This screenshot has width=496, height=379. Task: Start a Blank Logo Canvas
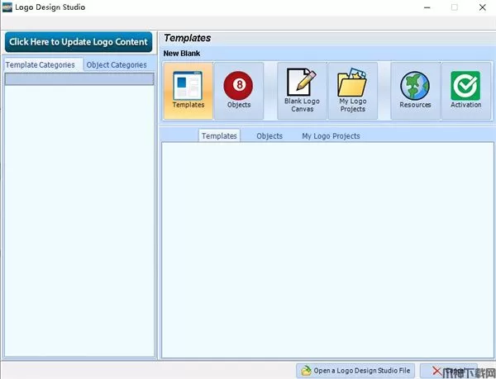click(302, 91)
